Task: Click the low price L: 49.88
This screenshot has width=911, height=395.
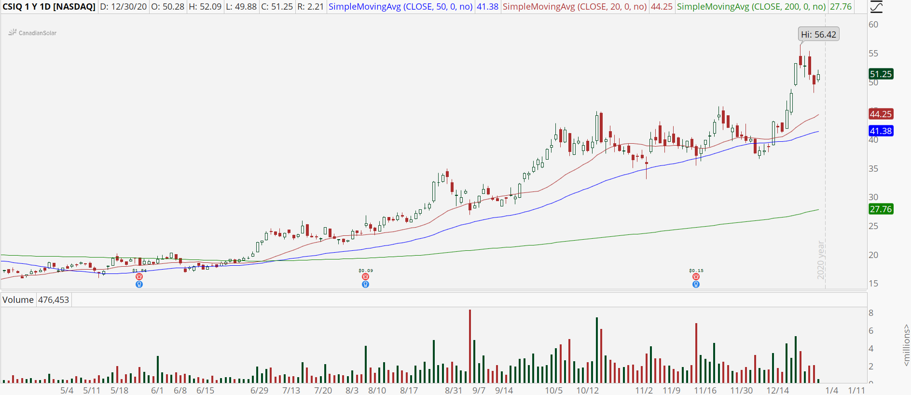Action: [x=241, y=7]
